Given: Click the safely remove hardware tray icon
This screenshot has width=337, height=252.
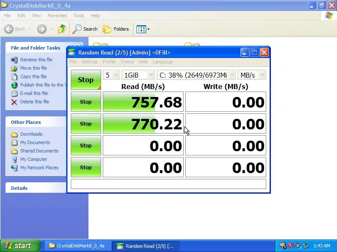Looking at the screenshot, I should (x=305, y=246).
